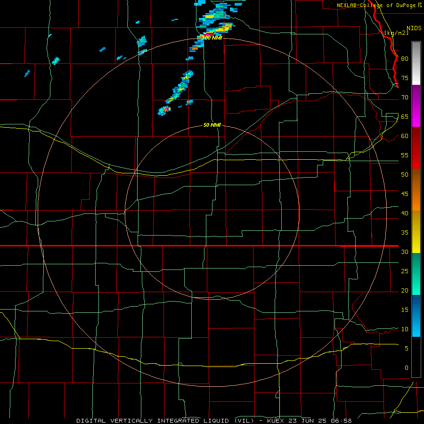424x424 pixels.
Task: Pick the yellow segment of the color bar
Action: 416,232
